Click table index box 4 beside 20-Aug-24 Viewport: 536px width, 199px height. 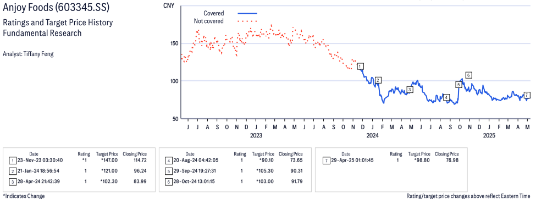point(168,161)
